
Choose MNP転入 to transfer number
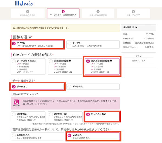(x=93, y=136)
